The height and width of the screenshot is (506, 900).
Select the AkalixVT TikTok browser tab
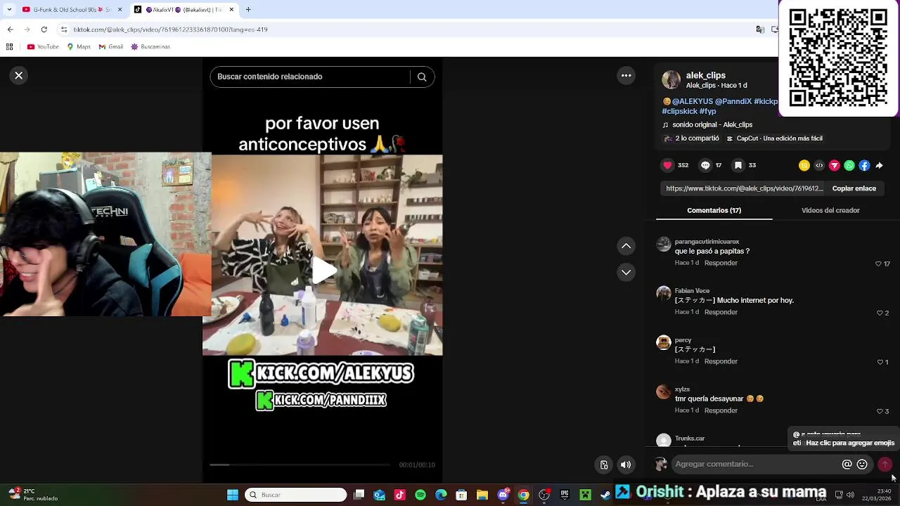point(184,10)
